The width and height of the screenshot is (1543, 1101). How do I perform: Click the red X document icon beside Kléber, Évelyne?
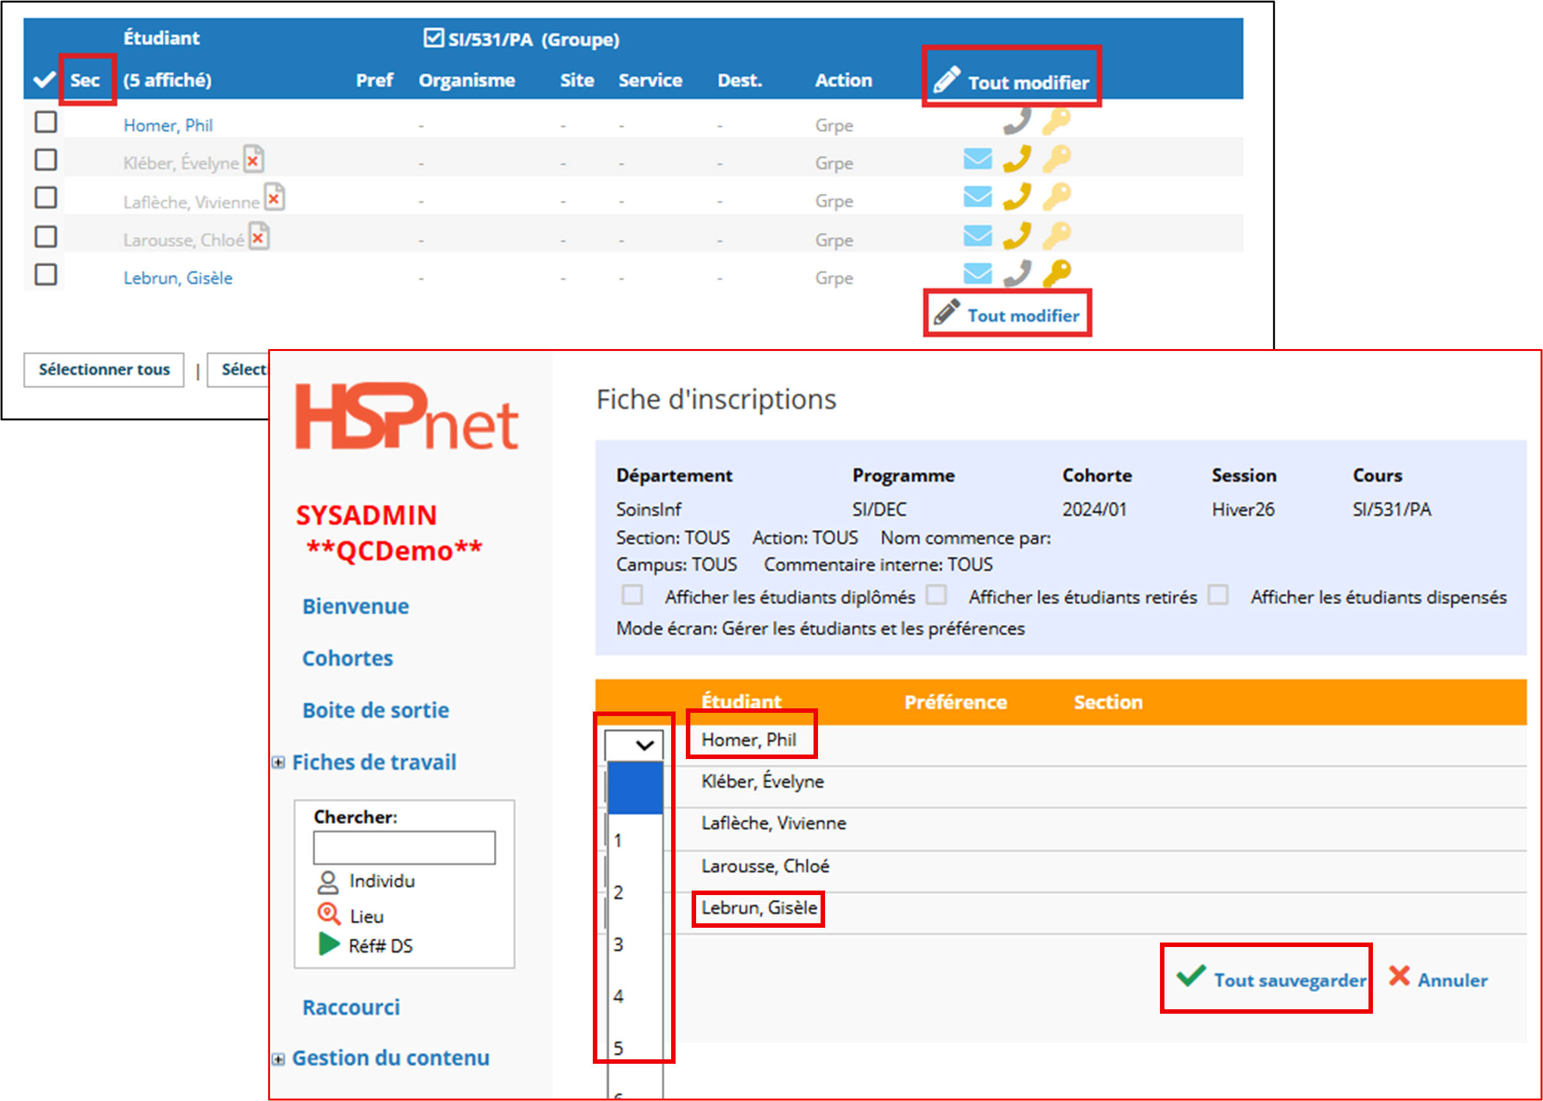click(x=253, y=160)
